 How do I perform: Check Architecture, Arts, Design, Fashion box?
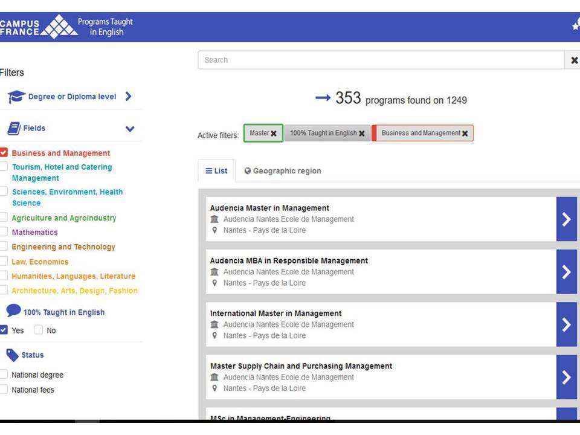coord(4,289)
